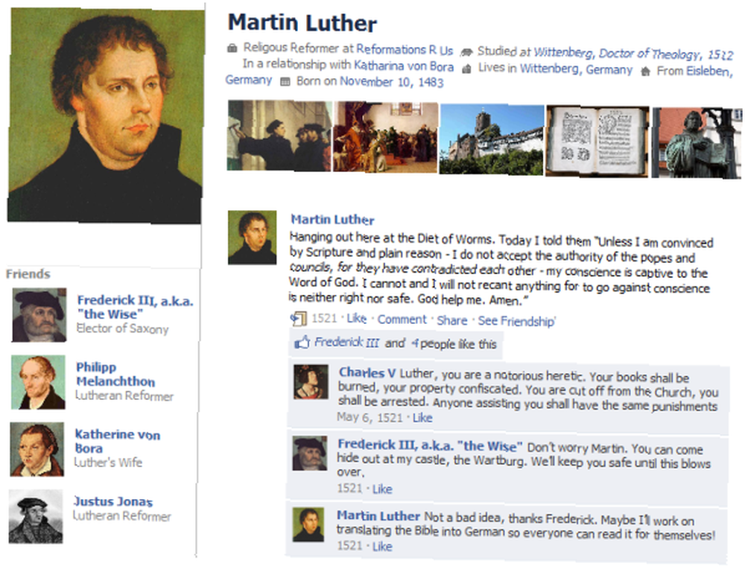Click the post-type icon before 1521
The height and width of the screenshot is (569, 745).
(x=299, y=318)
